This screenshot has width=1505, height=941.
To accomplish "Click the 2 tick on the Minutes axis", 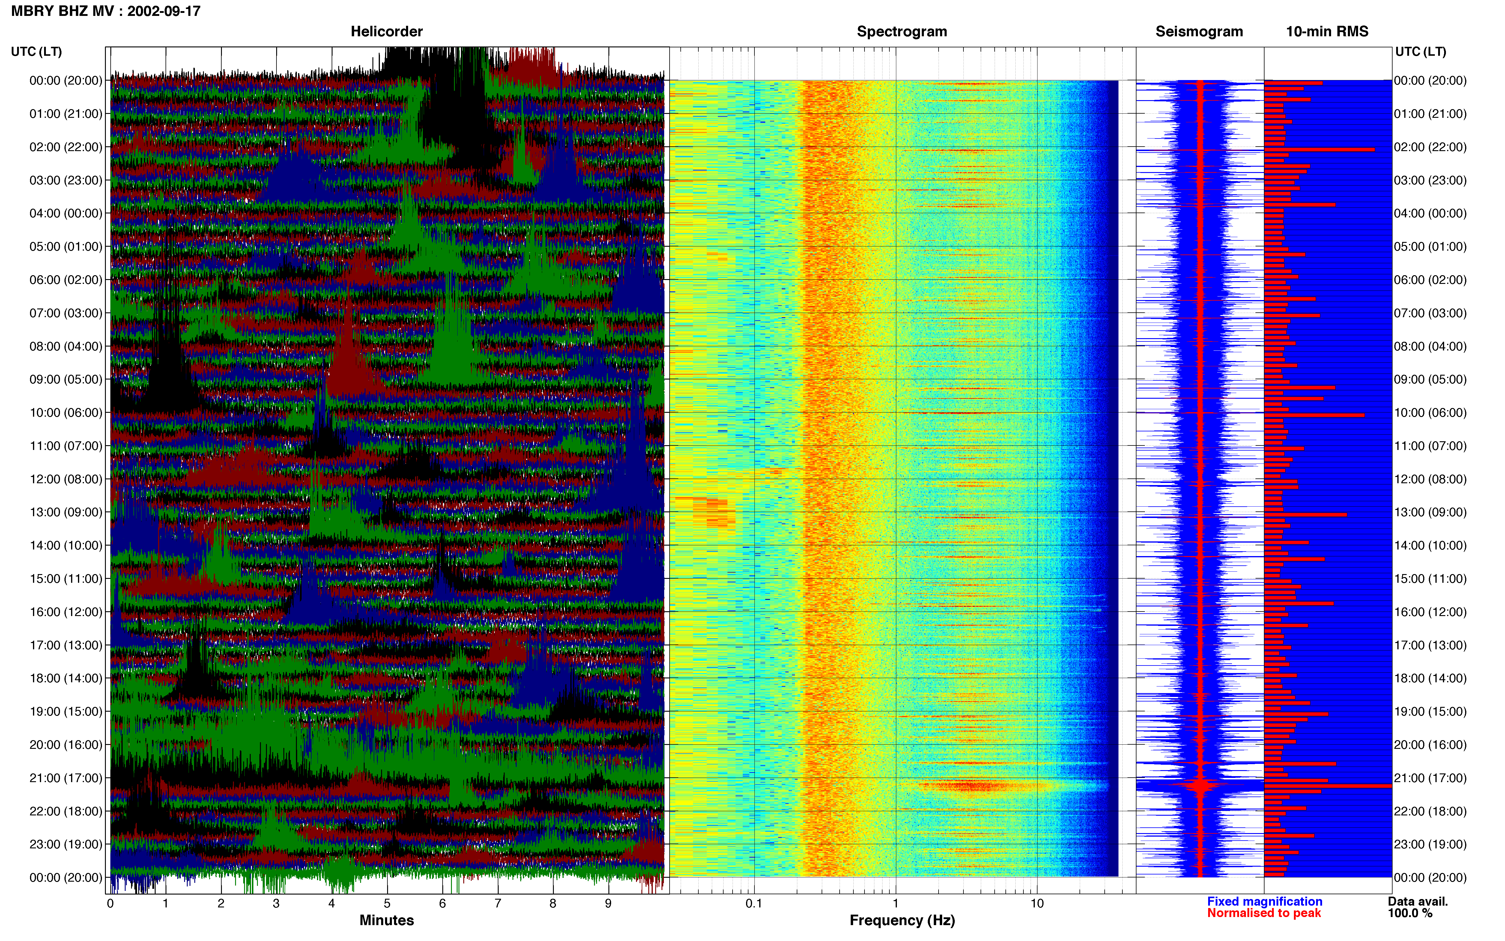I will click(x=221, y=903).
